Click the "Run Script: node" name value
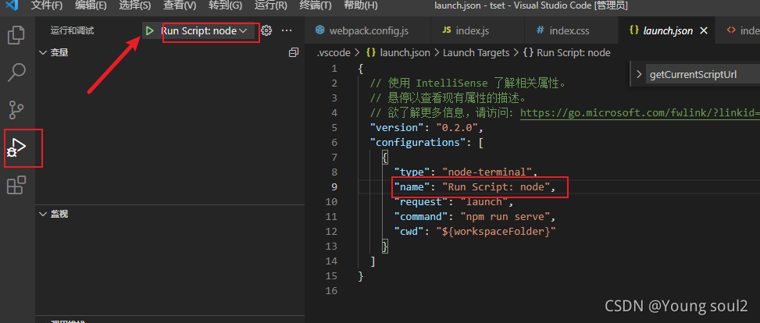 point(495,187)
